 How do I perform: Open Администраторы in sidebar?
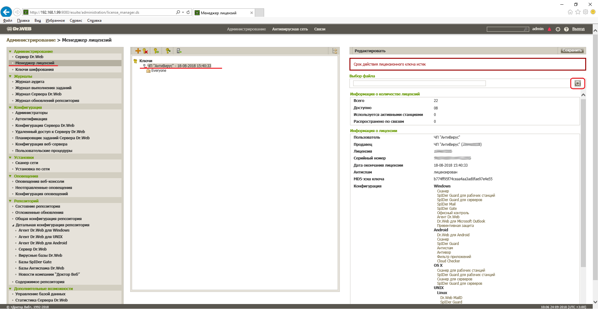point(31,113)
